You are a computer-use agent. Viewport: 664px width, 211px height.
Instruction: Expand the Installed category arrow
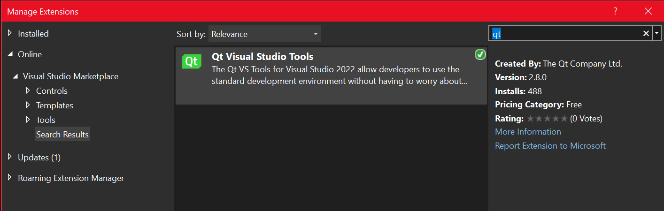click(10, 33)
